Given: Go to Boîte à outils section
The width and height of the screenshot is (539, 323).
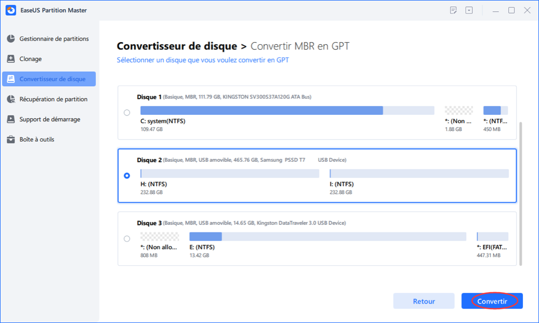Looking at the screenshot, I should (37, 140).
